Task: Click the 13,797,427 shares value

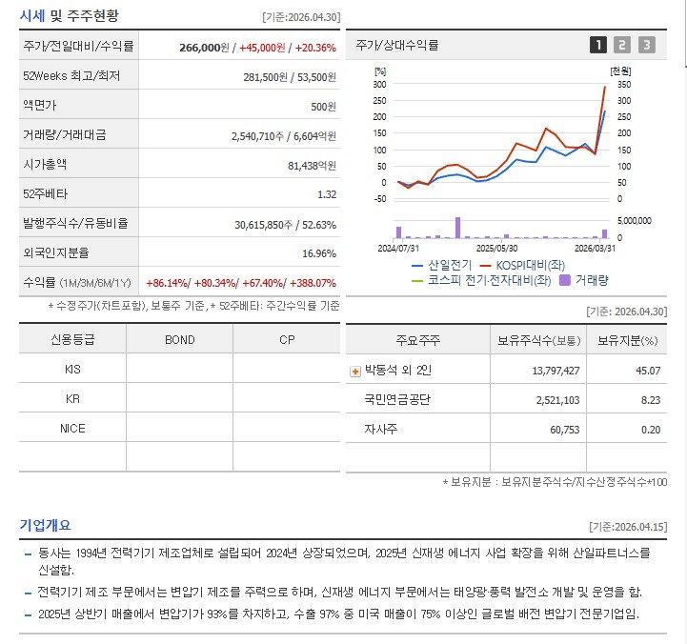Action: (556, 371)
